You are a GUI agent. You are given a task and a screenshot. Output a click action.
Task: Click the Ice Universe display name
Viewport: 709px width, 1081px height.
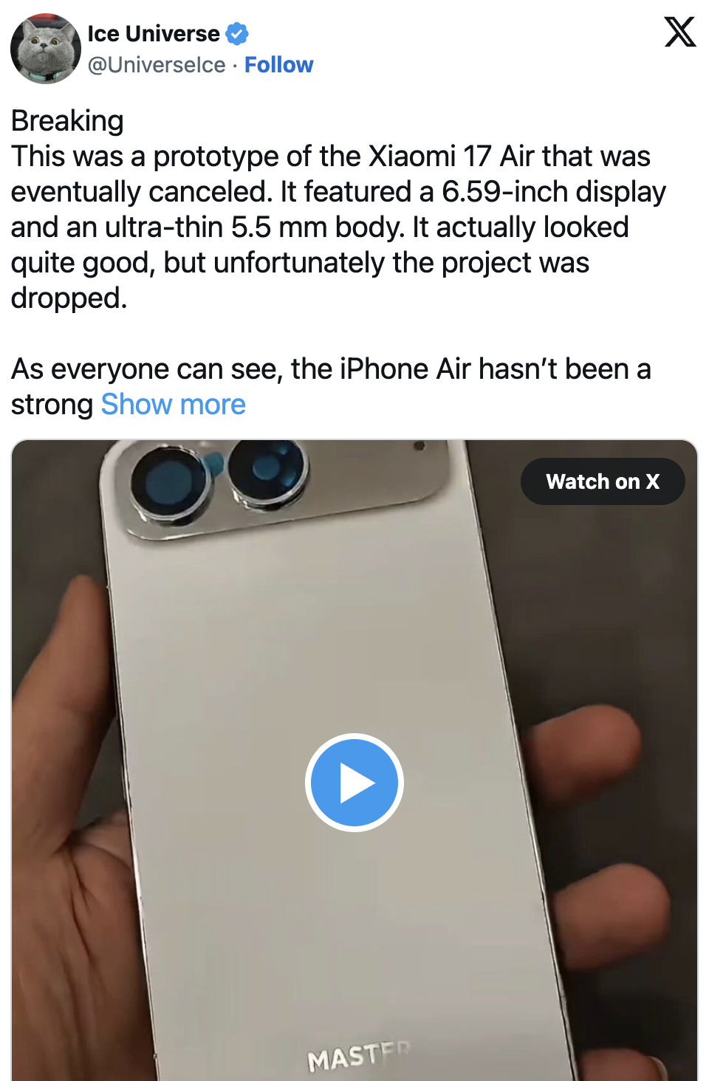(x=154, y=34)
